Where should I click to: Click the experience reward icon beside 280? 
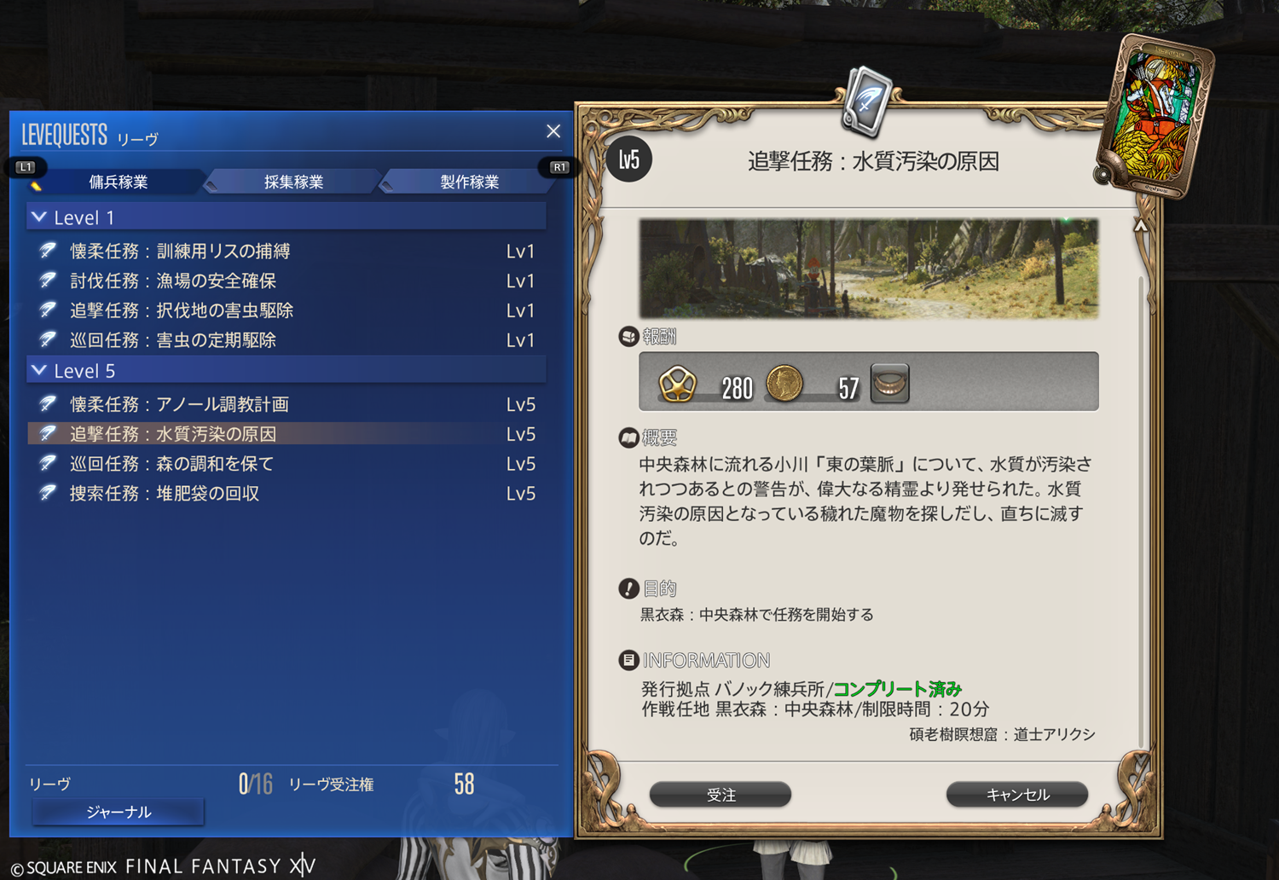(678, 384)
